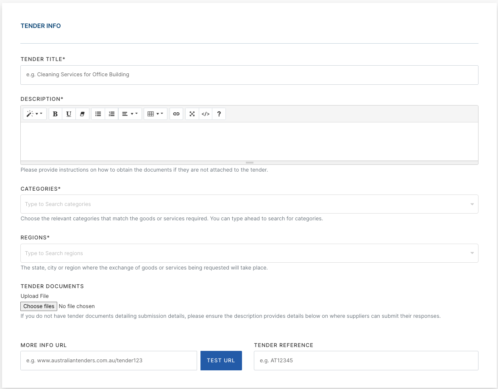The image size is (498, 389).
Task: Open the Regions search dropdown
Action: pyautogui.click(x=249, y=253)
